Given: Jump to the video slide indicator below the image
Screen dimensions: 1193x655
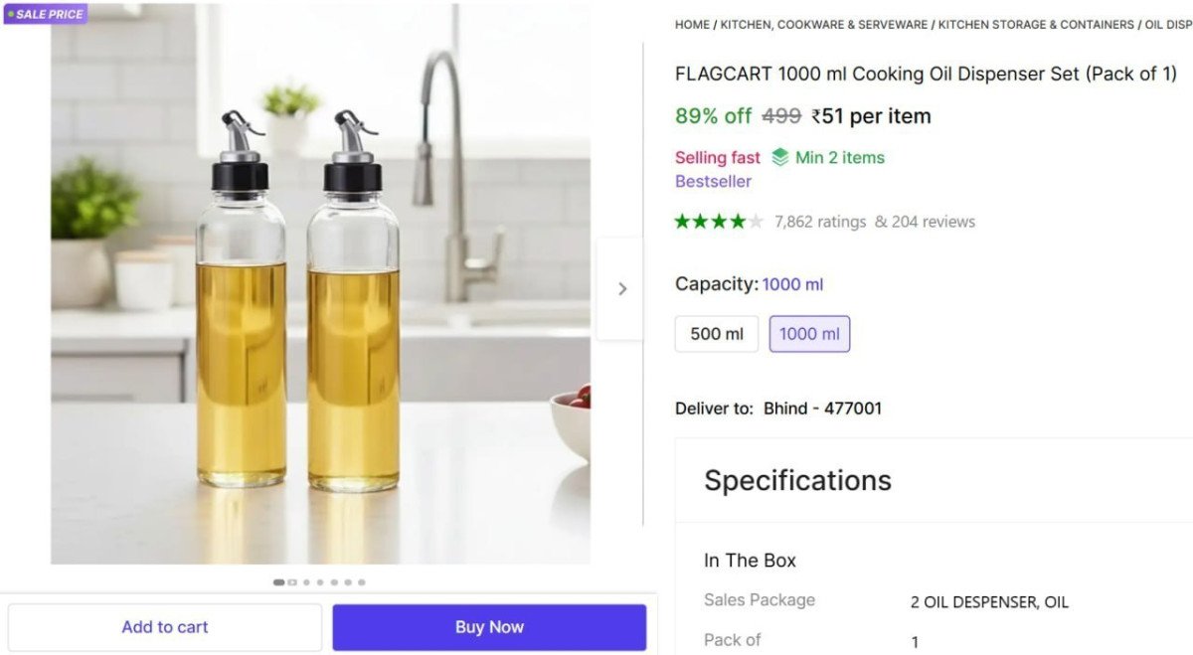Looking at the screenshot, I should [292, 582].
